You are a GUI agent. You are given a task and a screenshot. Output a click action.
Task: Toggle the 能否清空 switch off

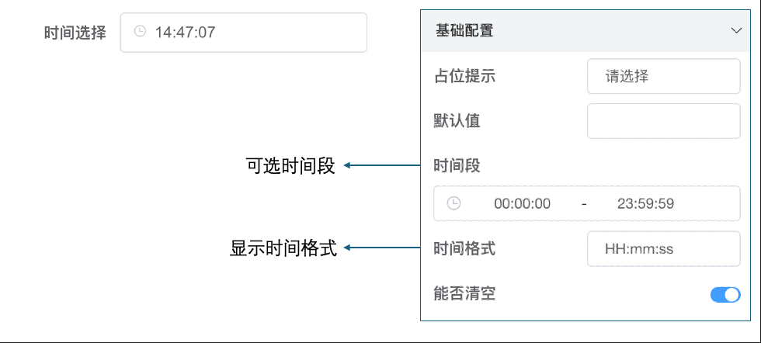click(x=725, y=294)
